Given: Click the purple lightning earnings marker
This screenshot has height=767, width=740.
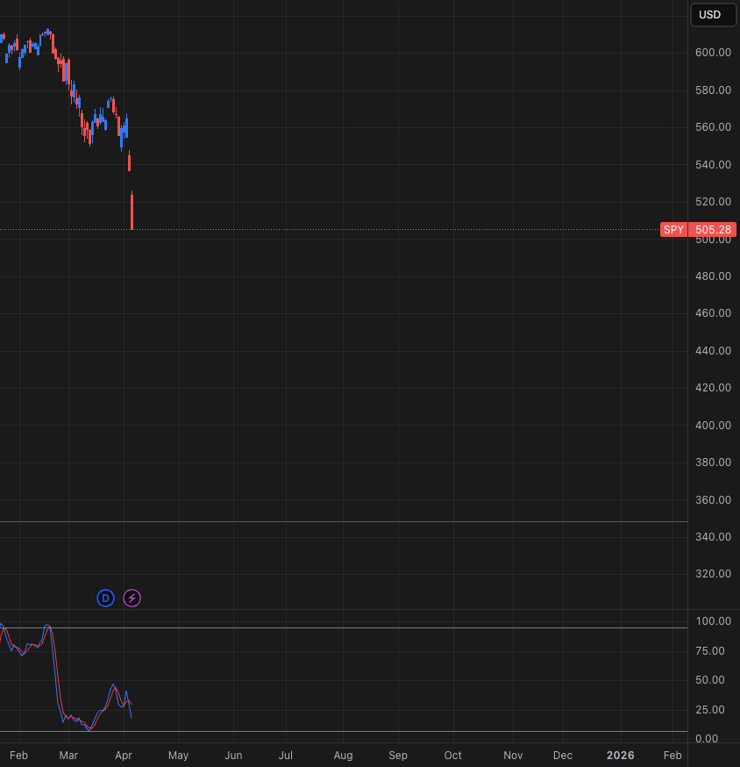Looking at the screenshot, I should 132,598.
